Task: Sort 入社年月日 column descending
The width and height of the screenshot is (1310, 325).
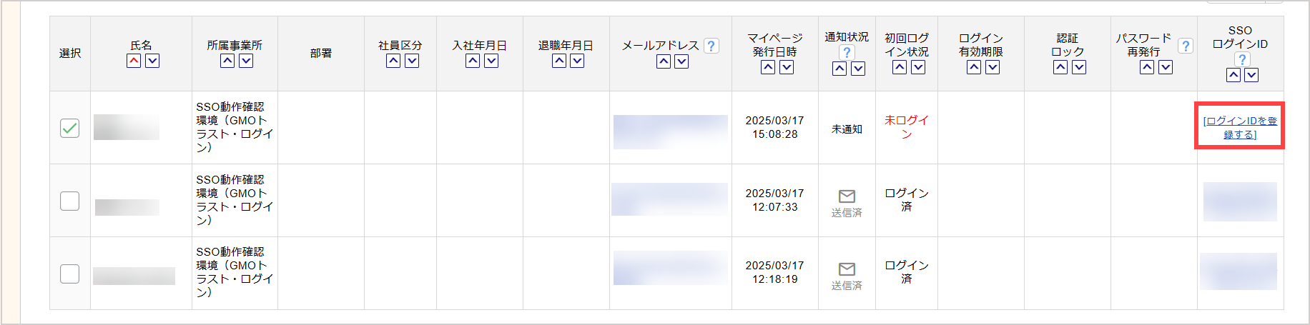Action: click(491, 61)
